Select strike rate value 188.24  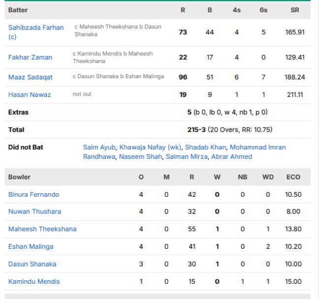[295, 77]
